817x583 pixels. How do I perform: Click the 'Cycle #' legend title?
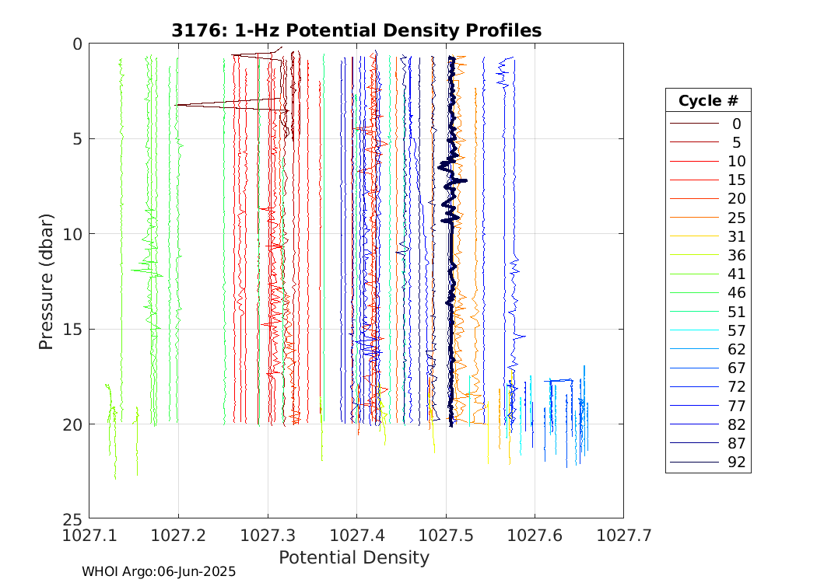coord(708,101)
